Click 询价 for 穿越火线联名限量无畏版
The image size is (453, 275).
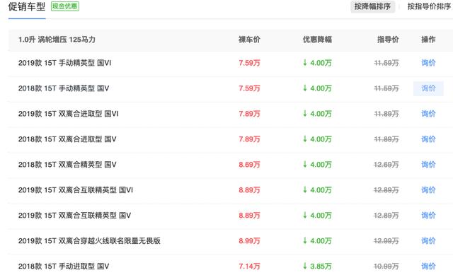pos(428,240)
